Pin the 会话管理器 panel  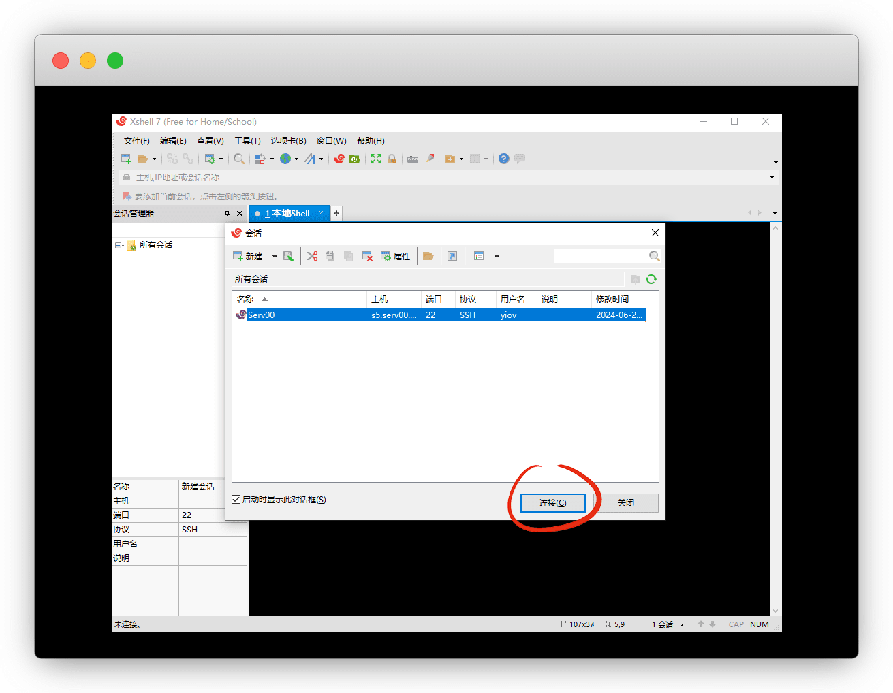(x=227, y=214)
